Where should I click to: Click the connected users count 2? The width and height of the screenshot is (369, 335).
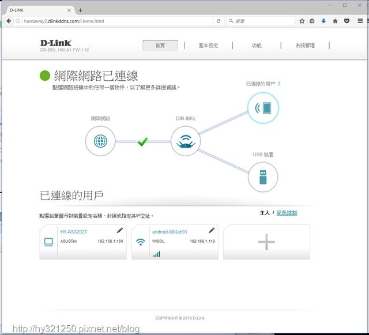(x=279, y=84)
